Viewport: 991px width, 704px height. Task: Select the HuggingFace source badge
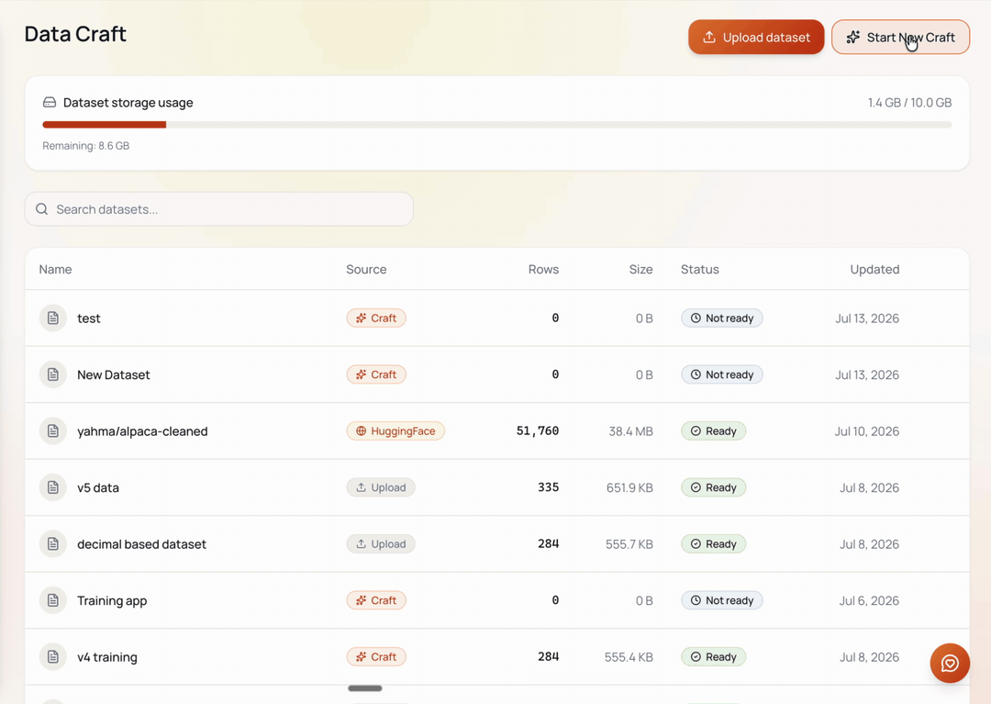pyautogui.click(x=395, y=431)
